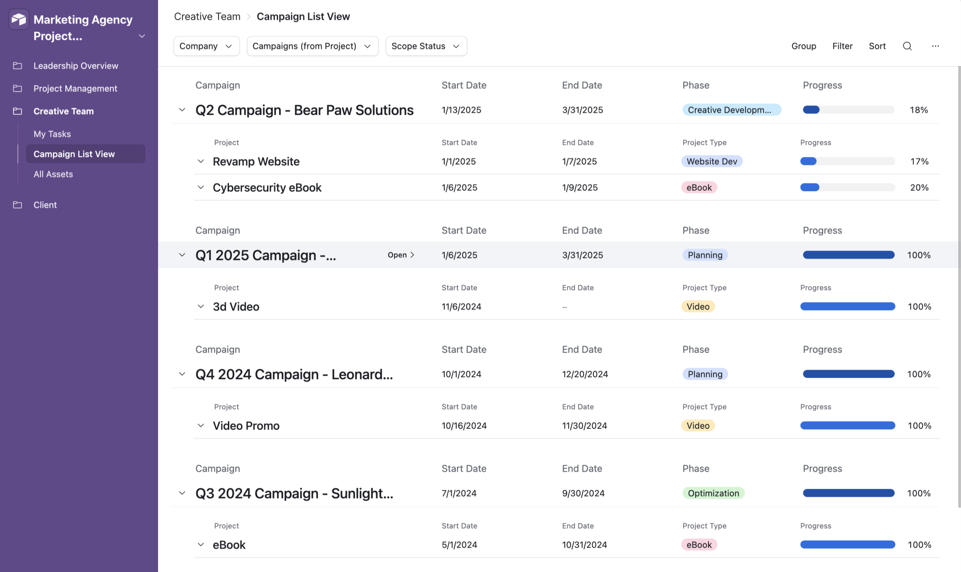Open the Q1 2025 Campaign via the Open link
The height and width of the screenshot is (572, 961).
click(x=401, y=255)
